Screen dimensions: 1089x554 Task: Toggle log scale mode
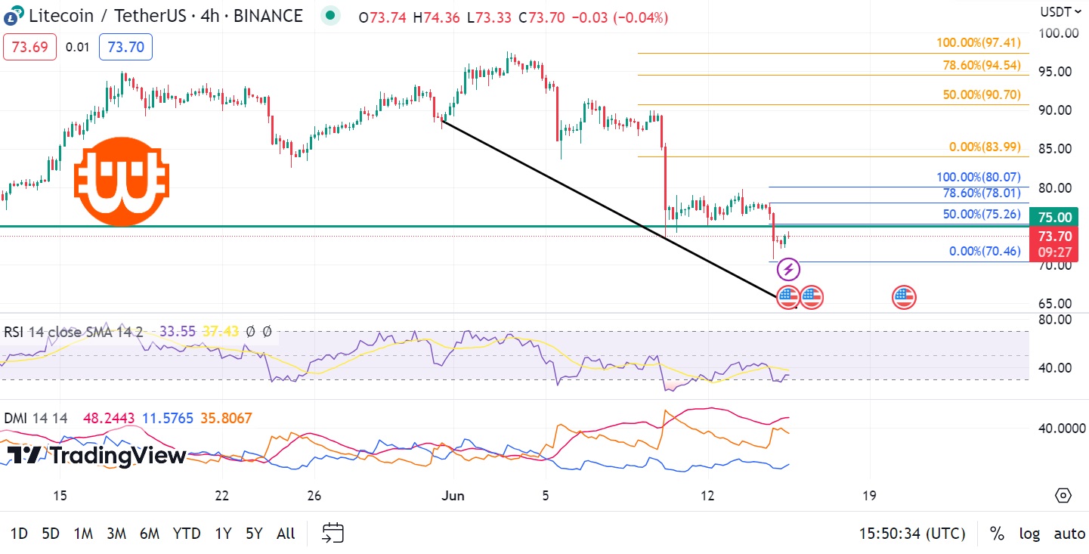pos(1029,534)
